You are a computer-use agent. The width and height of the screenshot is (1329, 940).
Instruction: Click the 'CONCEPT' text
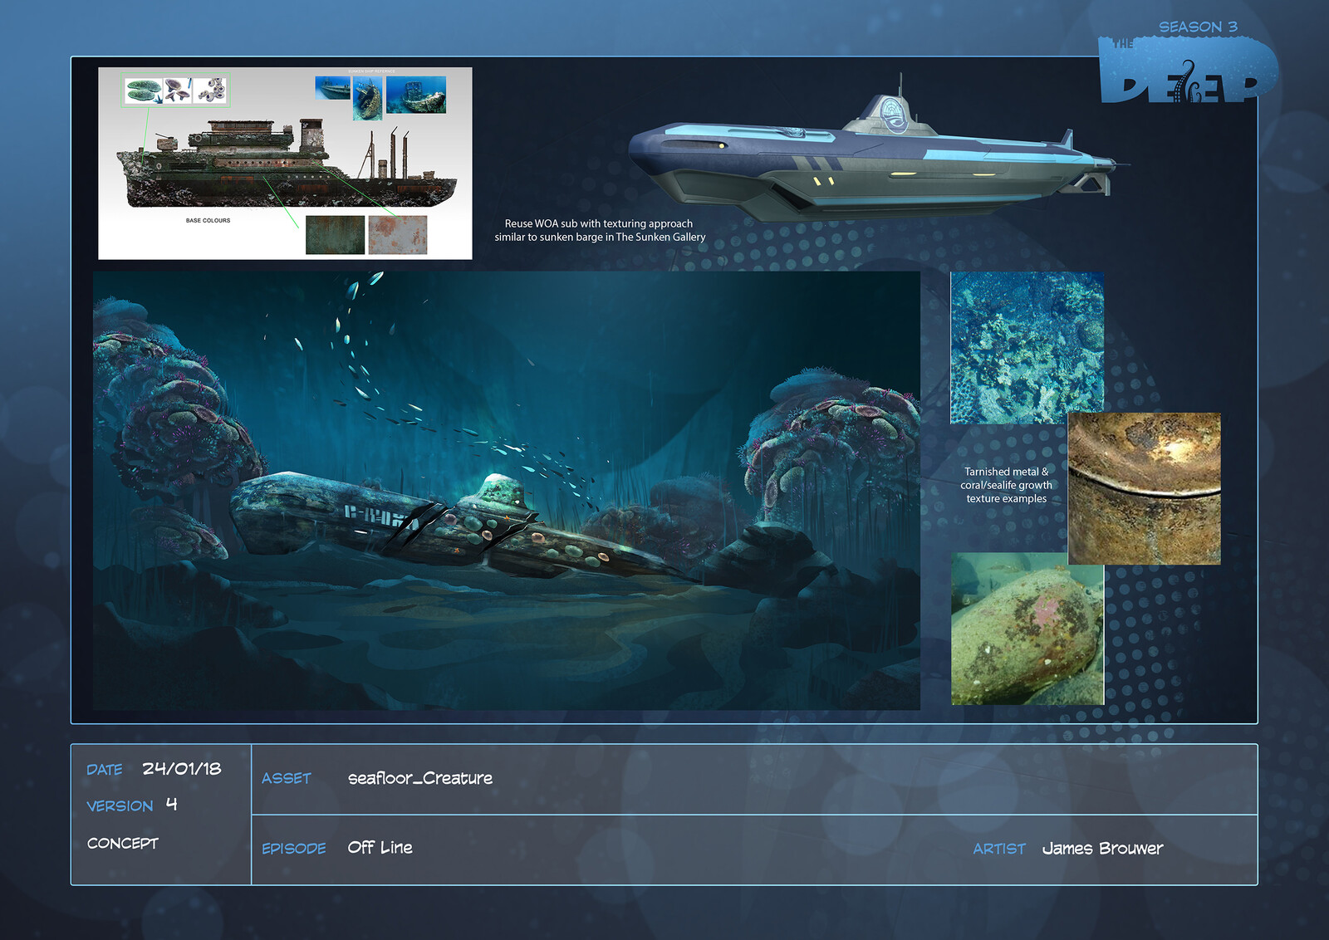pos(122,843)
